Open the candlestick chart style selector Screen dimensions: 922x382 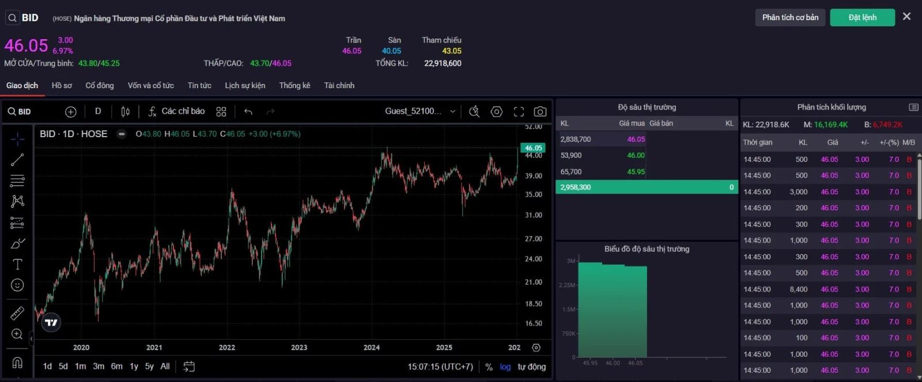pyautogui.click(x=125, y=112)
